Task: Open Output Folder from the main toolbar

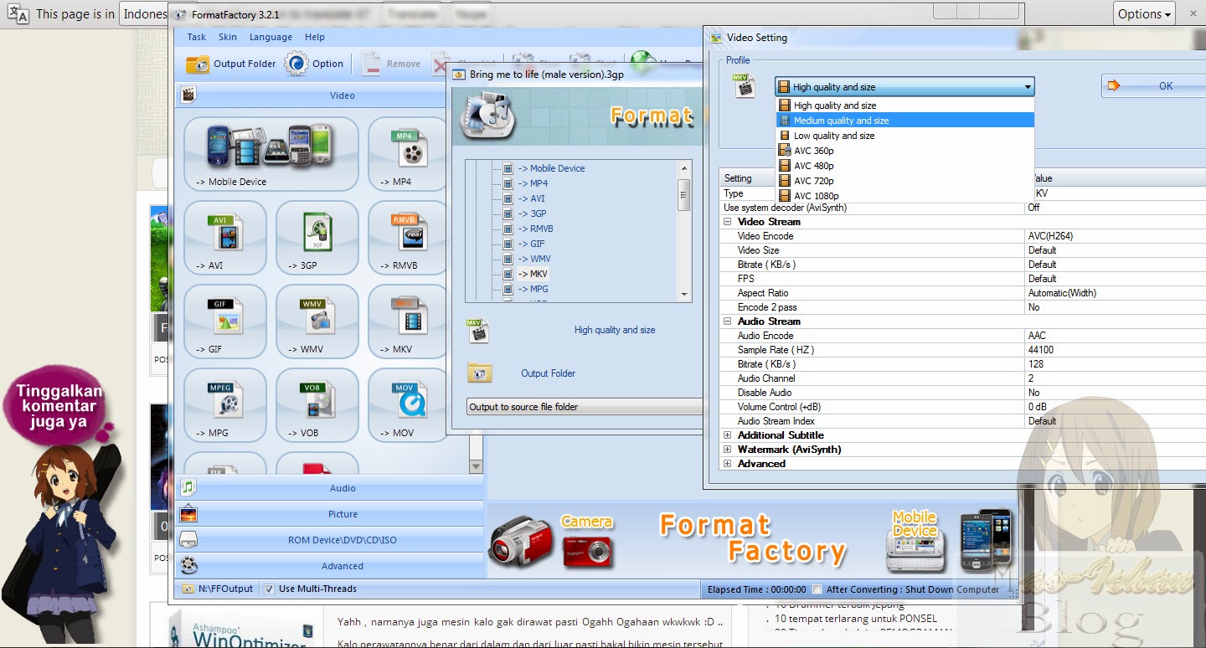Action: [x=231, y=64]
